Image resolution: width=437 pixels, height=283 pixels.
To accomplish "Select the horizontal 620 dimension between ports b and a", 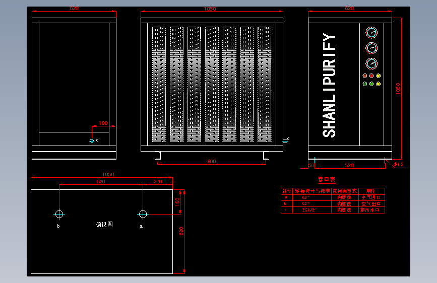I will (x=101, y=182).
